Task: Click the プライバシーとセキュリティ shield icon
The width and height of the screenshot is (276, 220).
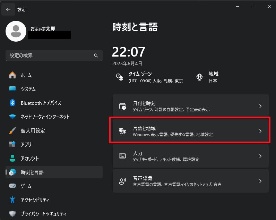Action: coord(12,214)
